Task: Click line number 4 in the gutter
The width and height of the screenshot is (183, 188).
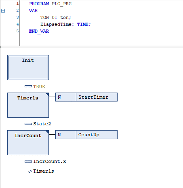Action: 17,24
